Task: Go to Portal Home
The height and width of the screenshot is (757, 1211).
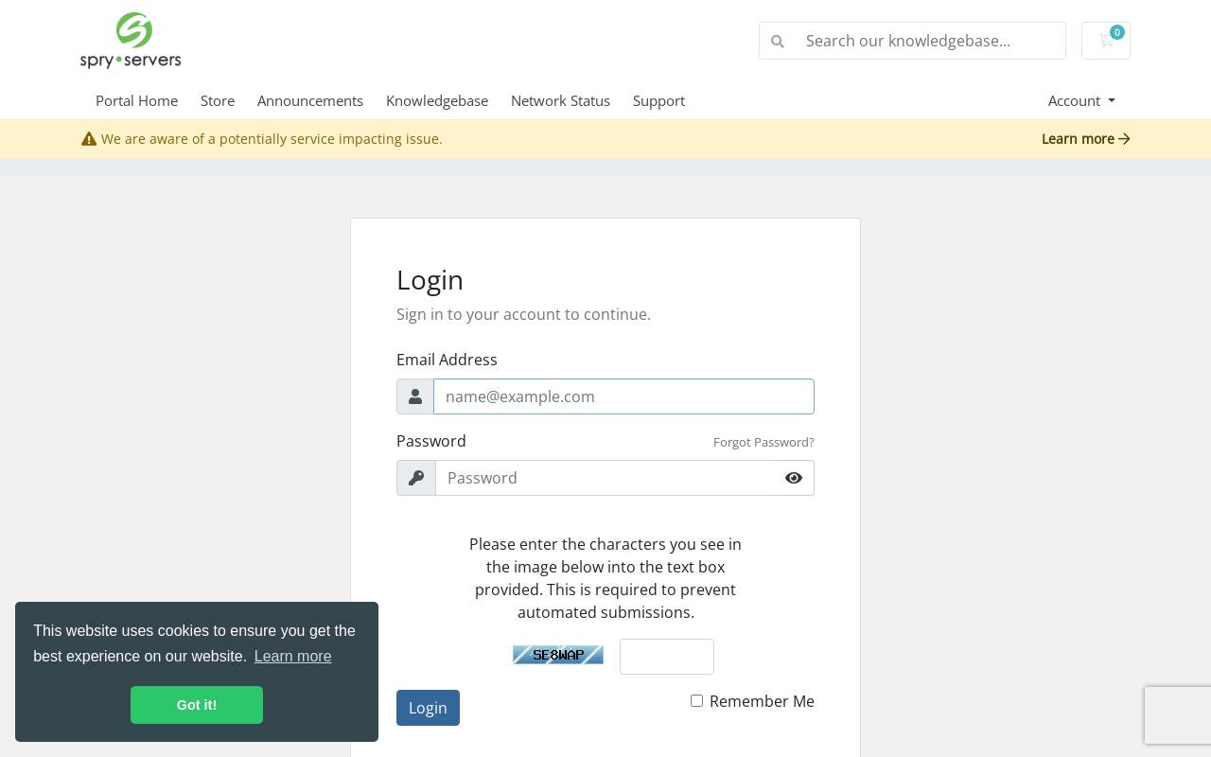Action: [136, 100]
